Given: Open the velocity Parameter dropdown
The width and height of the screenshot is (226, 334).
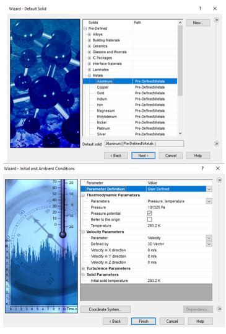Looking at the screenshot, I should (209, 238).
